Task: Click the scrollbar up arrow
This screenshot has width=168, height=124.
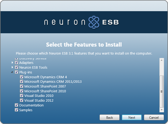Action: (x=162, y=60)
